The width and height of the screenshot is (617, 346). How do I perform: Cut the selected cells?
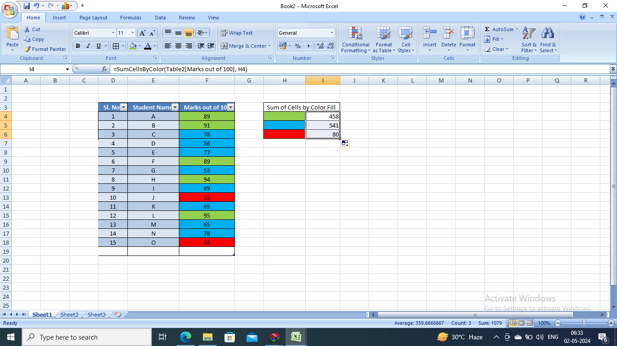(x=32, y=29)
